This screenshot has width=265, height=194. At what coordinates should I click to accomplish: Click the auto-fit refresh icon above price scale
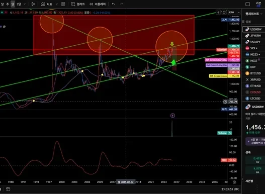pos(224,13)
